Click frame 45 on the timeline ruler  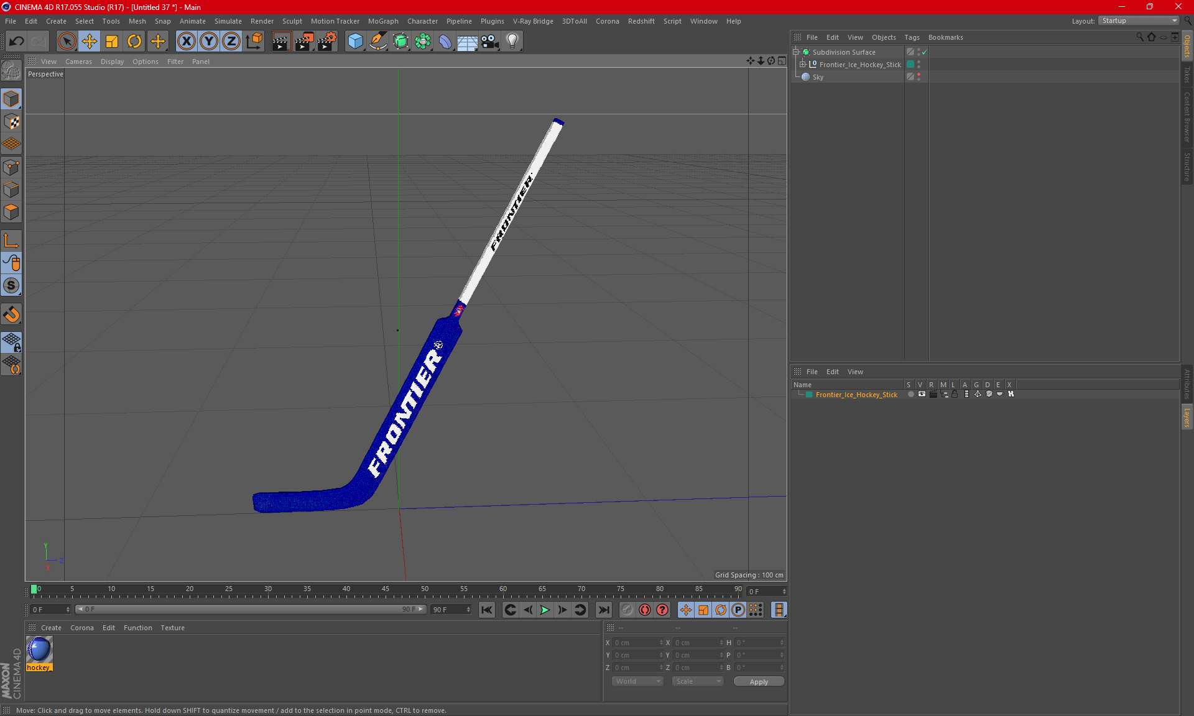click(x=386, y=590)
